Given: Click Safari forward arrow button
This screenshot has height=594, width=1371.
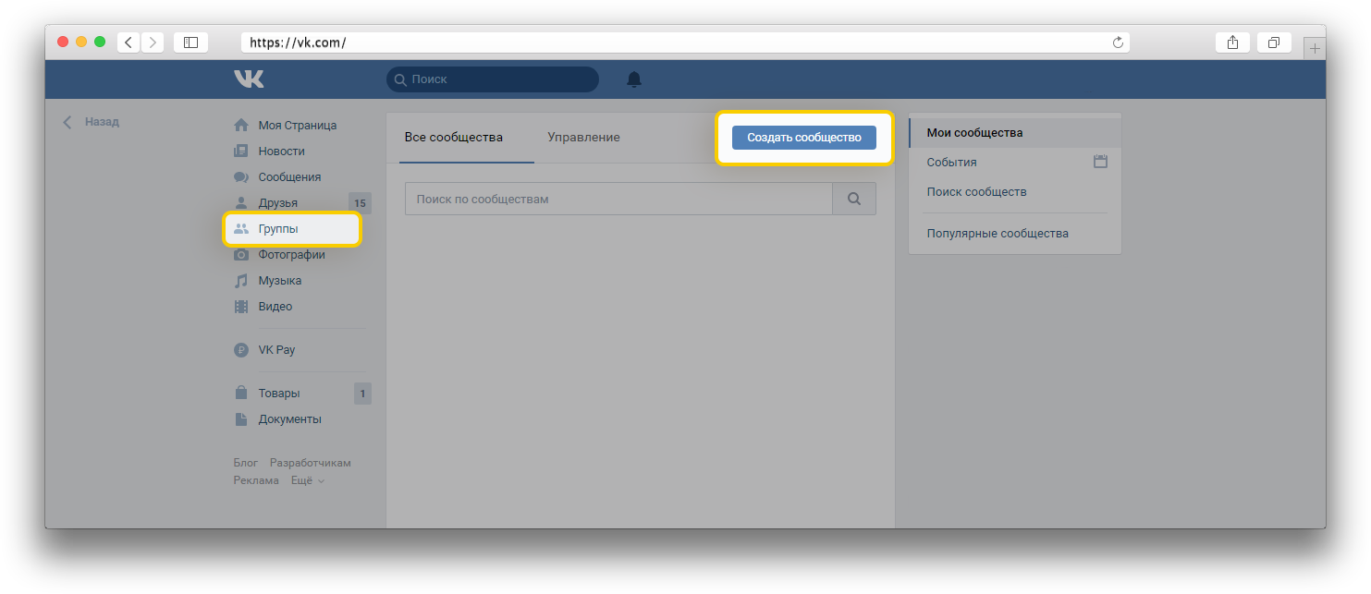Looking at the screenshot, I should point(153,42).
